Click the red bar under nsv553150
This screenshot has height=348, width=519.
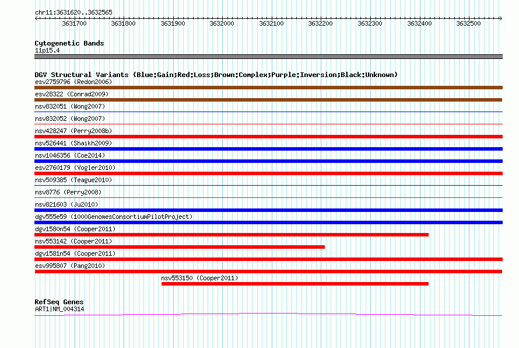pyautogui.click(x=295, y=284)
